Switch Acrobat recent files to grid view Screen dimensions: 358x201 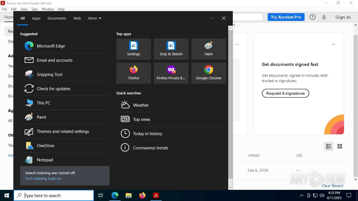click(x=340, y=146)
